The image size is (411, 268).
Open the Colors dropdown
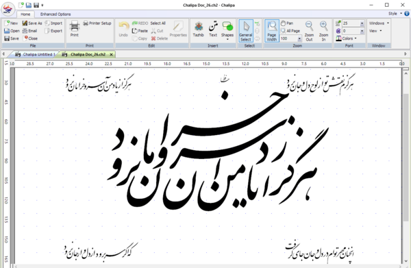pos(346,38)
